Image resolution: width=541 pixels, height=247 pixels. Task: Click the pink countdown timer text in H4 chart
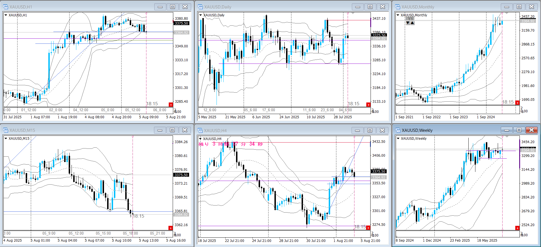(231, 144)
